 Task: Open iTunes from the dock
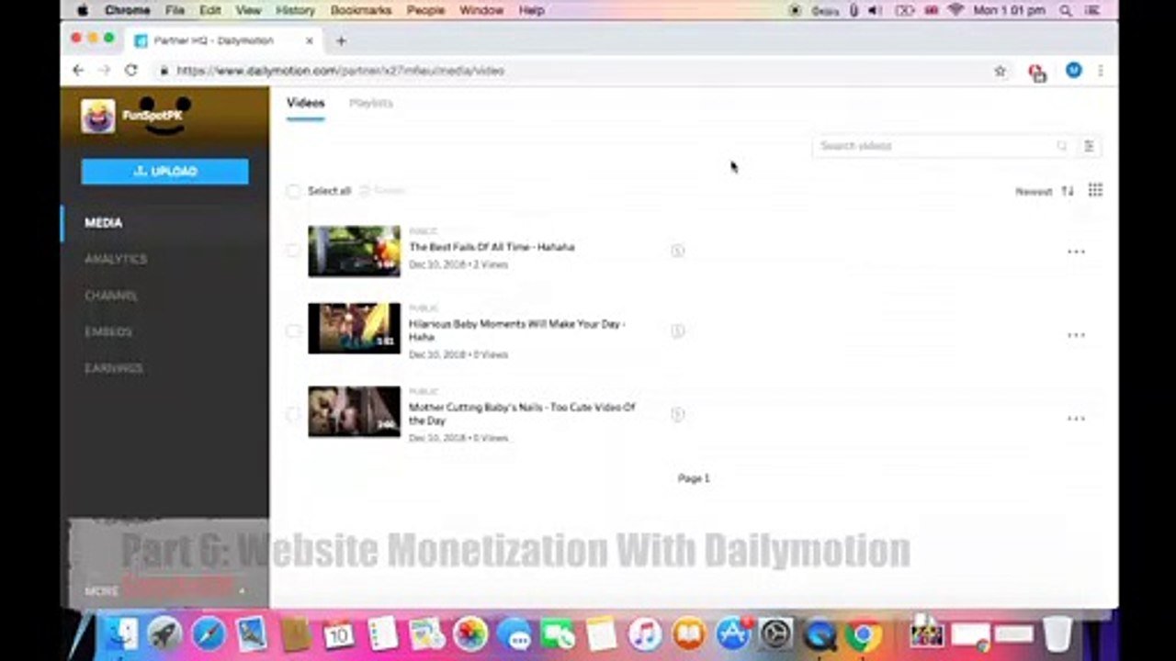click(645, 633)
